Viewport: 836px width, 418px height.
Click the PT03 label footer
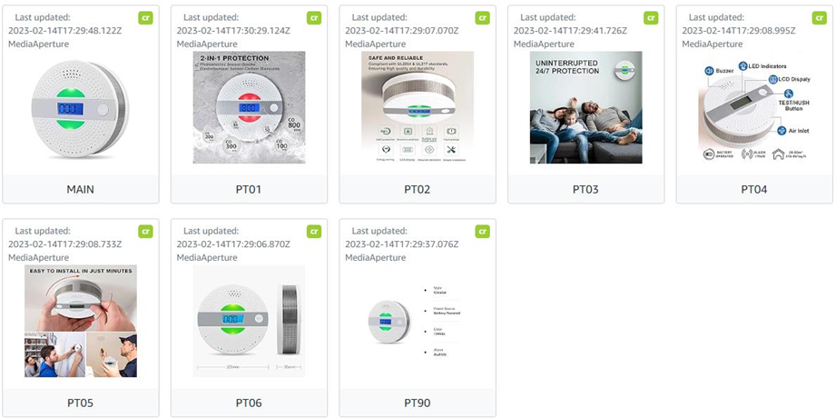pos(585,189)
